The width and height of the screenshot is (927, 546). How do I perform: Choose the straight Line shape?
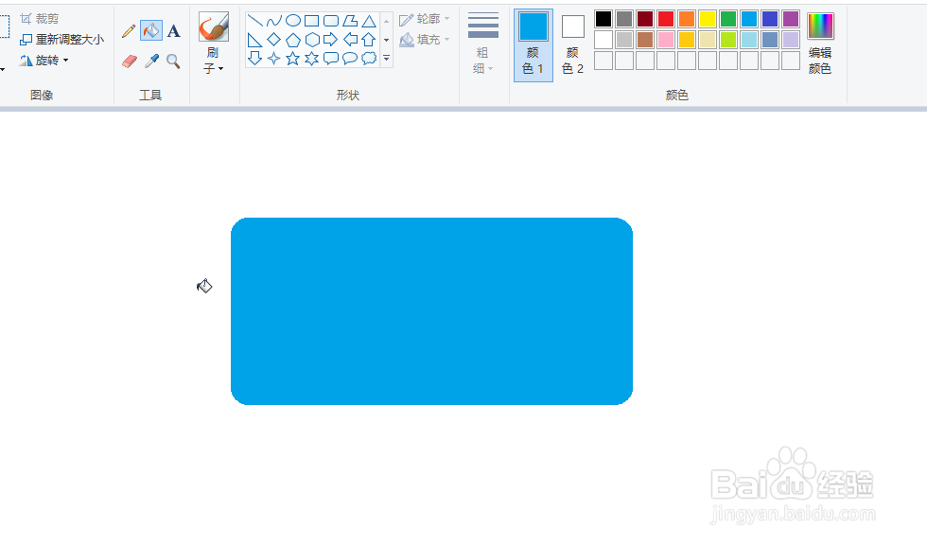coord(254,22)
